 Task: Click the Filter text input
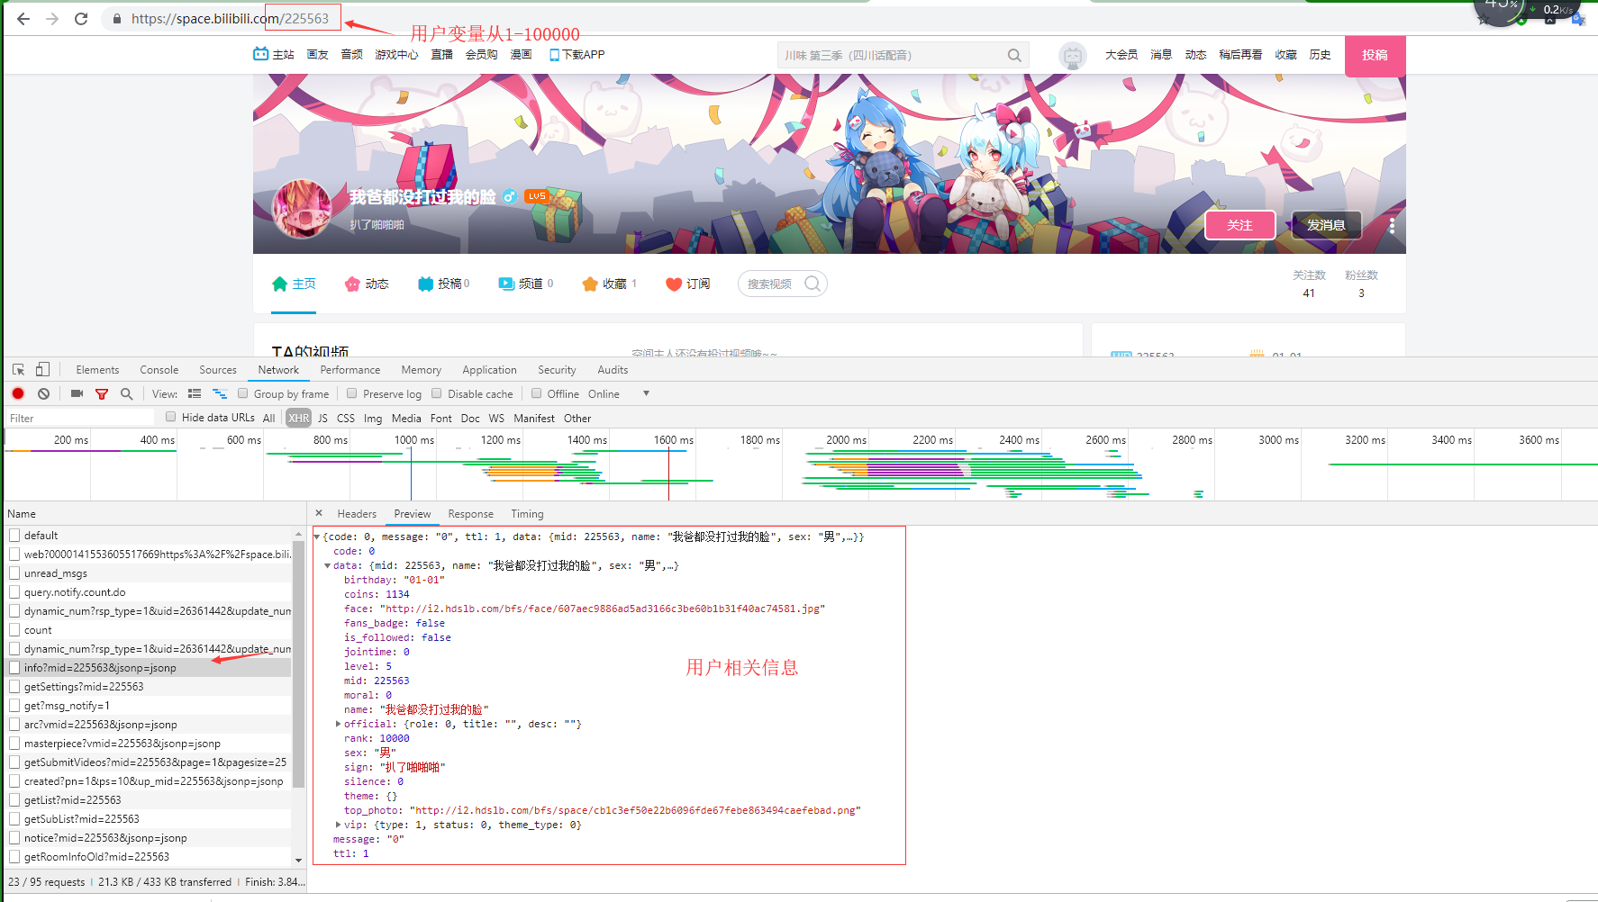(x=80, y=418)
